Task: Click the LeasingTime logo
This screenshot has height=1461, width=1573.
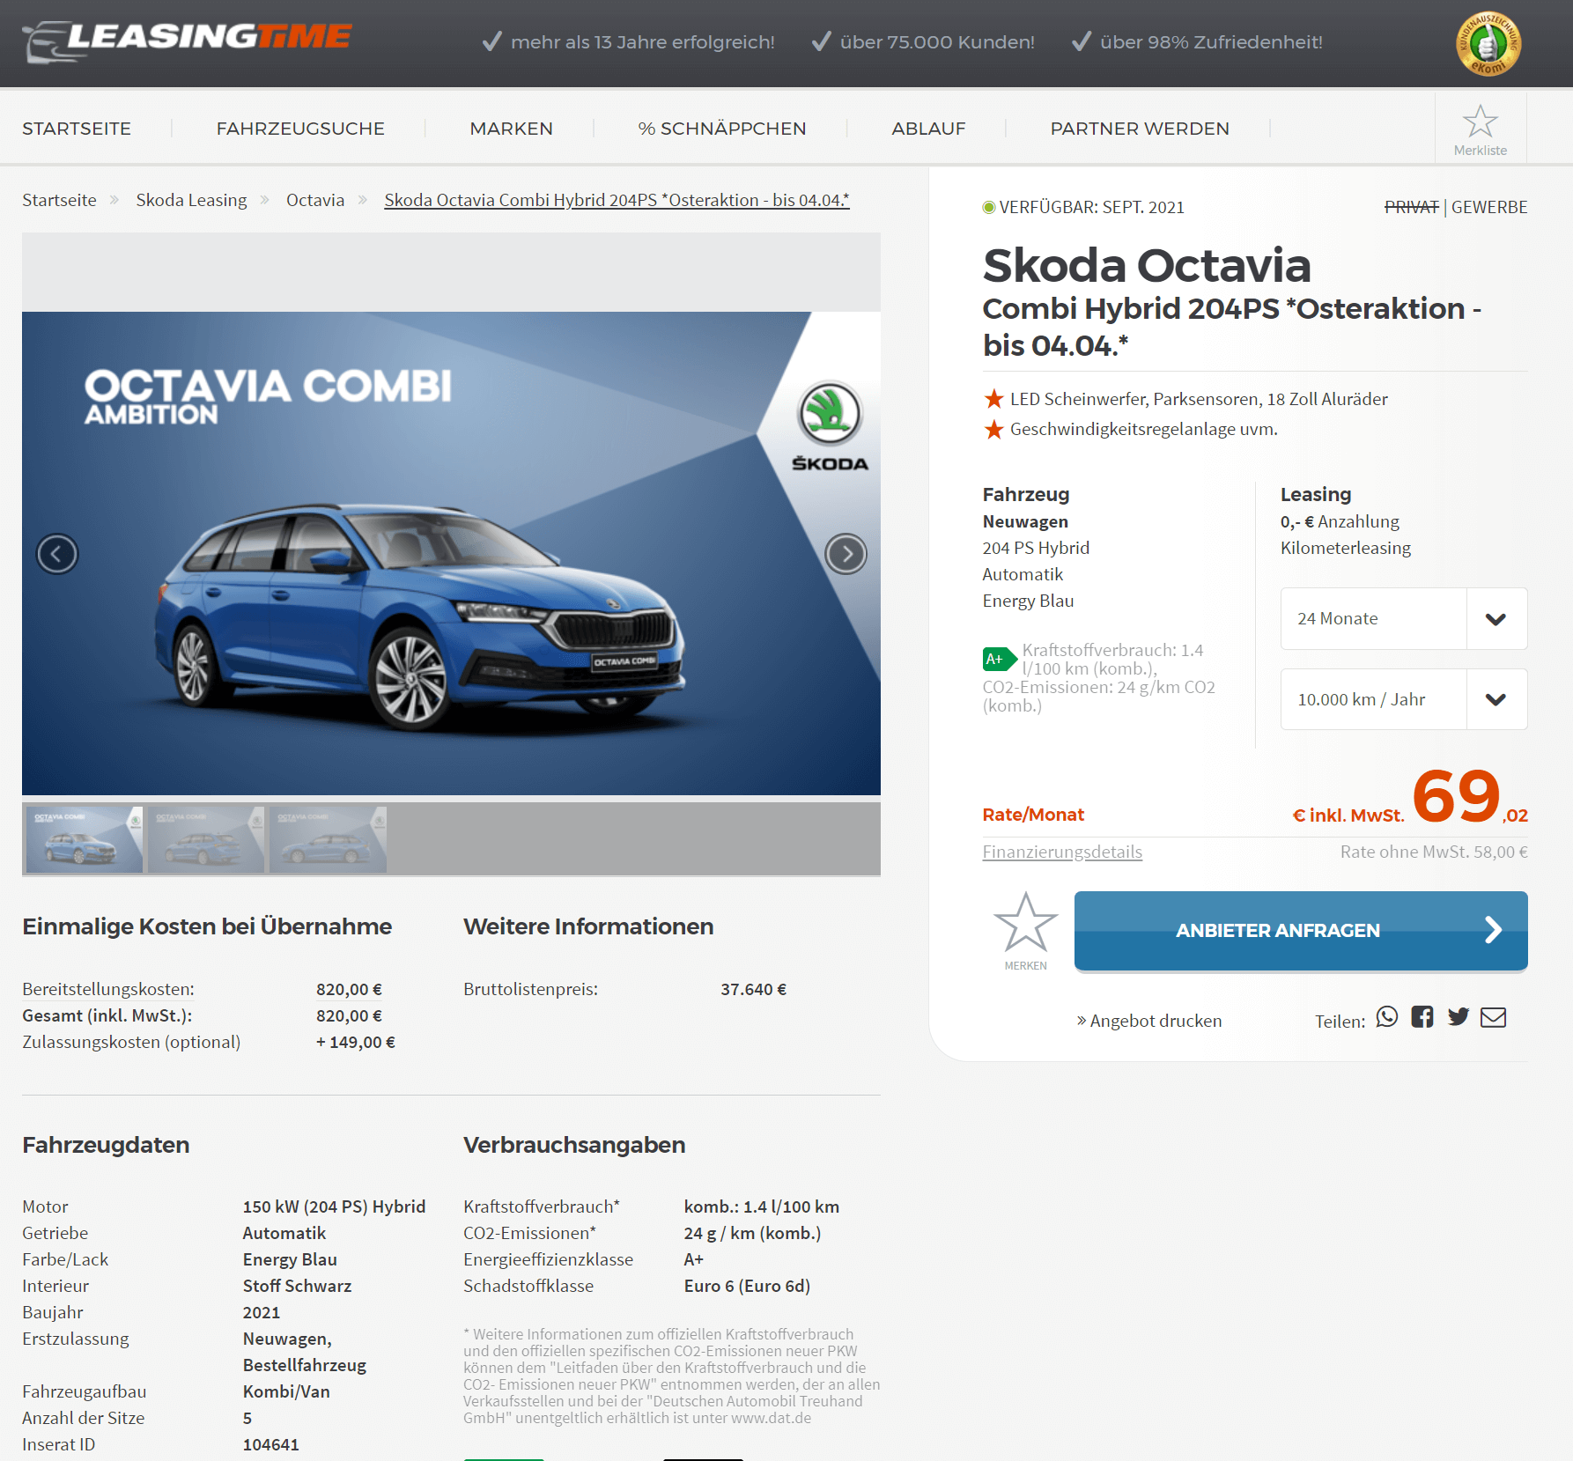Action: pos(187,41)
